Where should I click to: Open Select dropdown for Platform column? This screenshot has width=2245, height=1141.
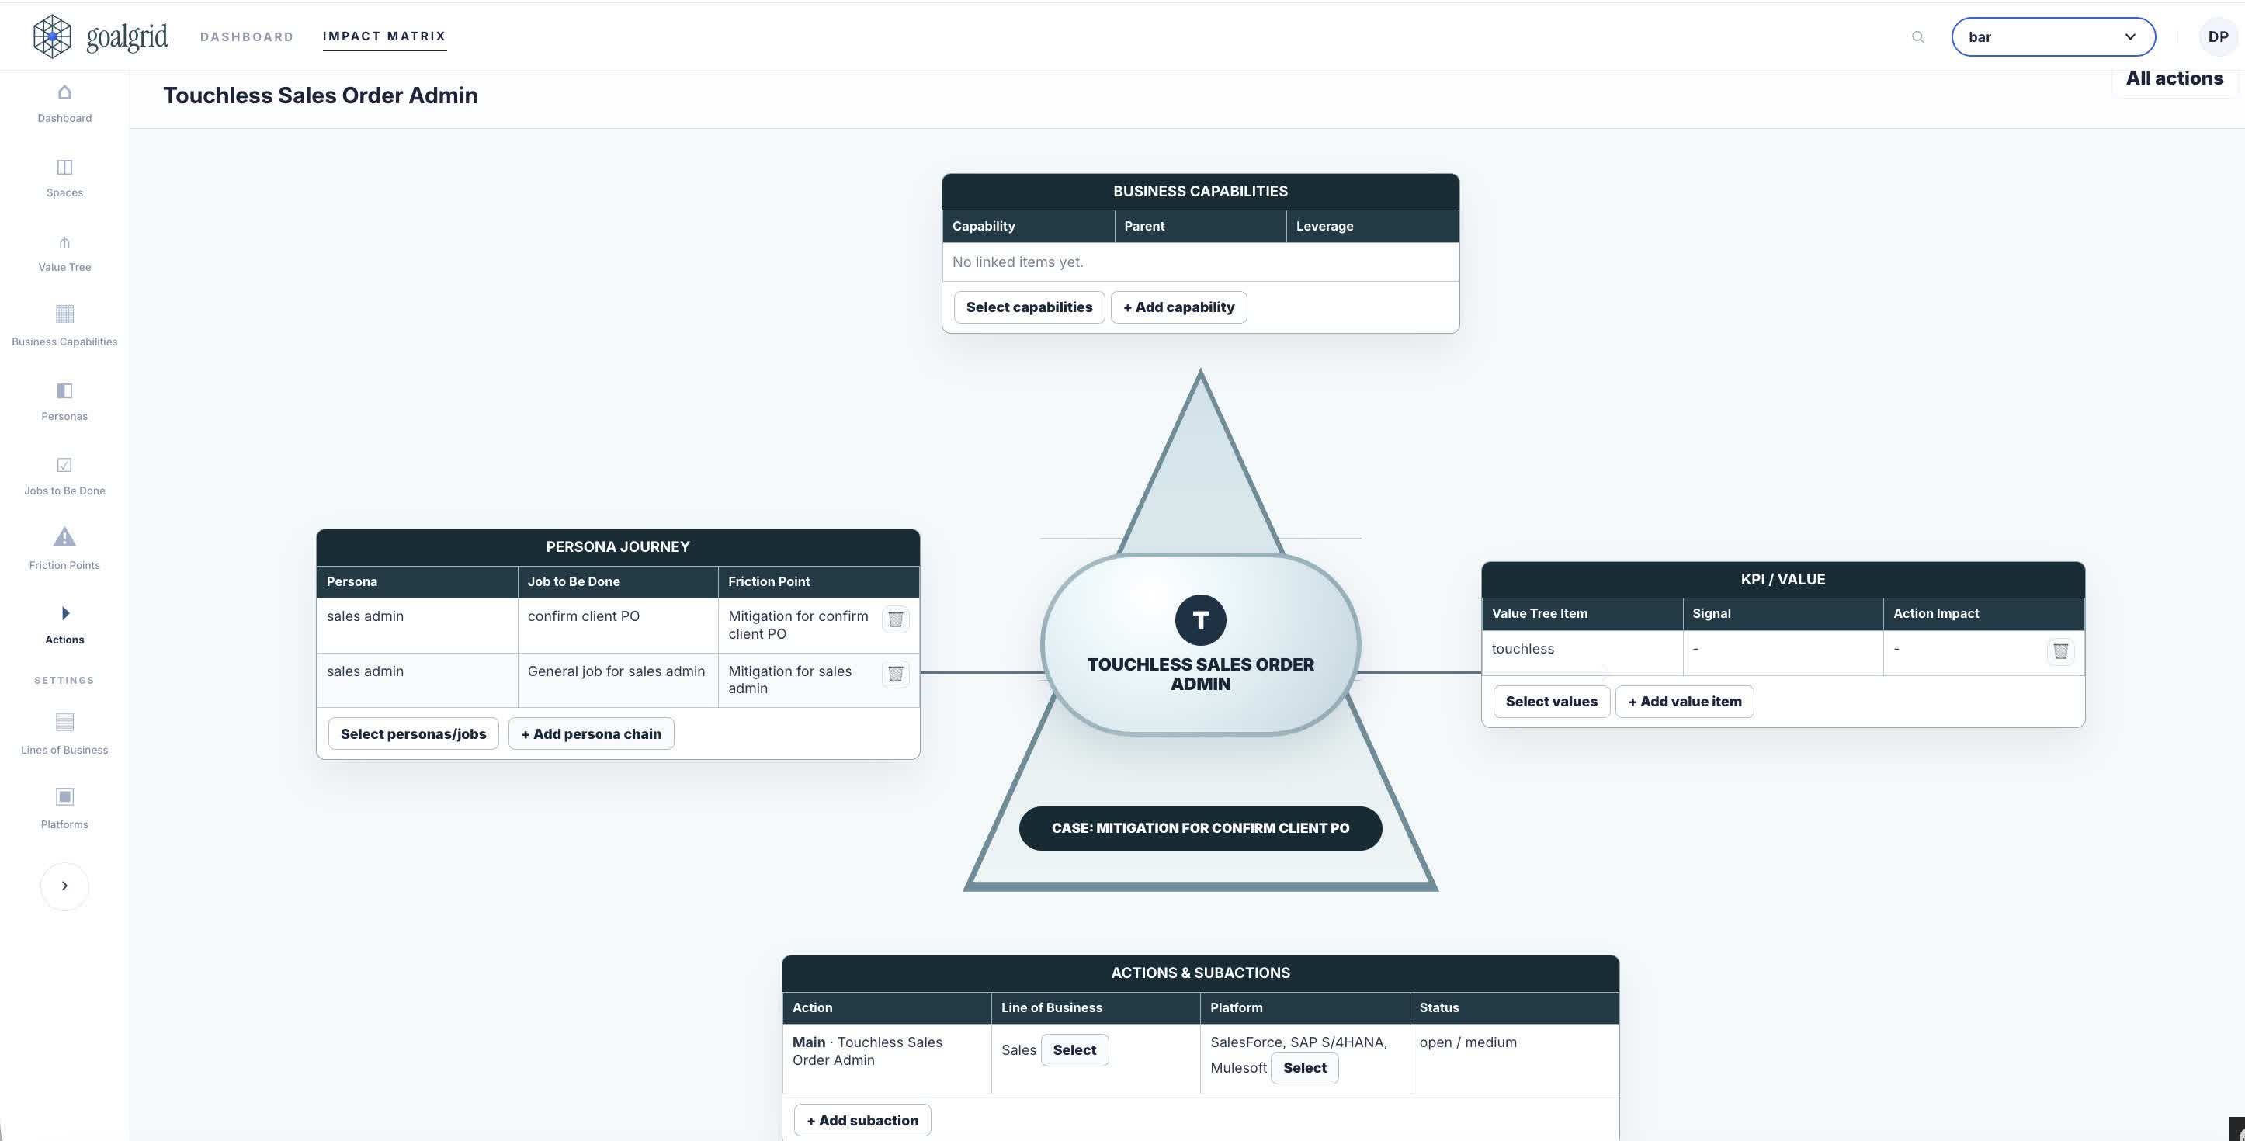pyautogui.click(x=1304, y=1068)
